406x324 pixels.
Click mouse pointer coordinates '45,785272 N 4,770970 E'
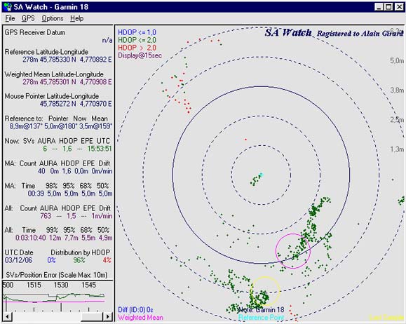coord(76,104)
